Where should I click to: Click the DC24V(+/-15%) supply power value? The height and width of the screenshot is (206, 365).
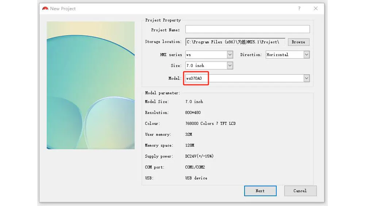(x=199, y=156)
